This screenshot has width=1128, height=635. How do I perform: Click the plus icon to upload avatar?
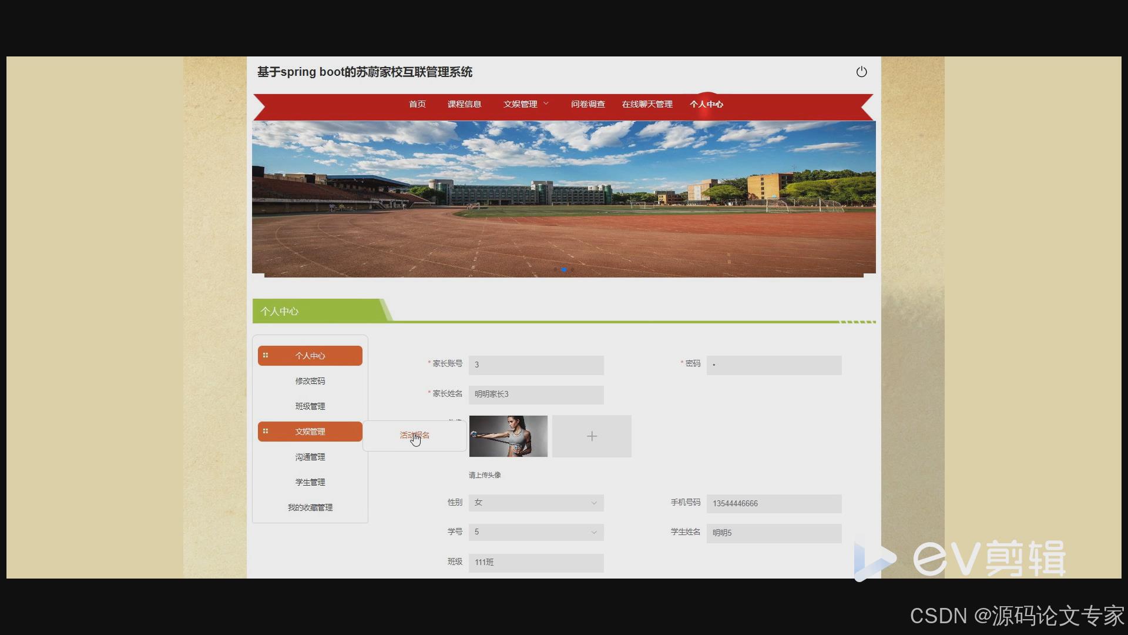(592, 436)
